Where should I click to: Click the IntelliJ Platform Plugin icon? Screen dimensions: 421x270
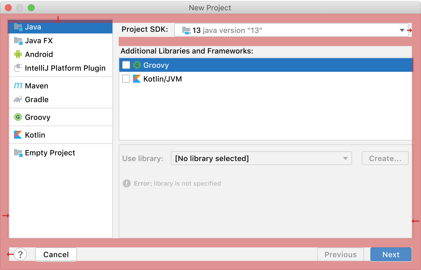tap(18, 68)
